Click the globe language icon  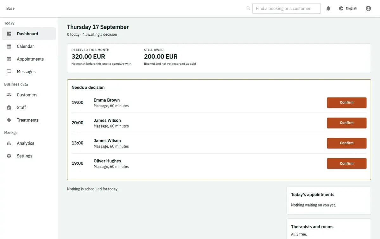(x=341, y=9)
